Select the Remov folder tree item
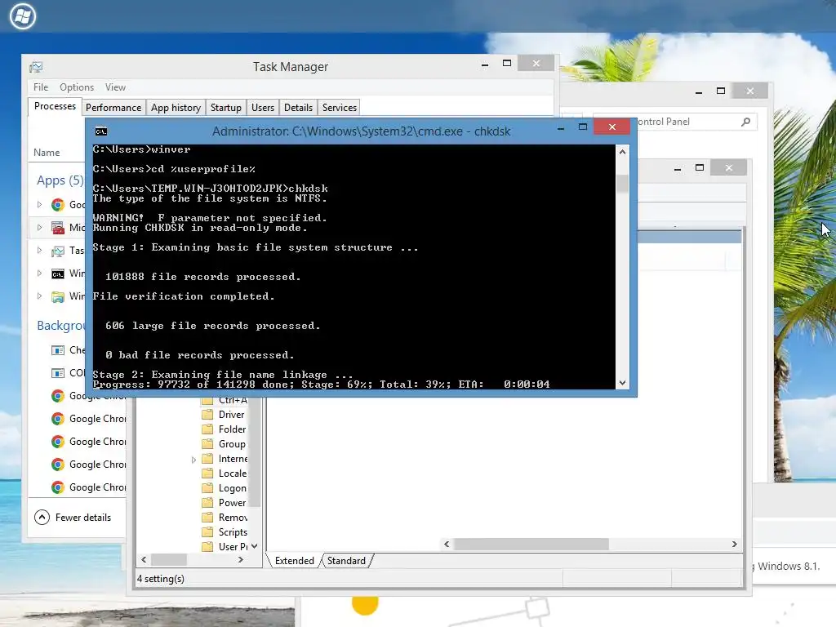This screenshot has height=627, width=836. tap(225, 517)
